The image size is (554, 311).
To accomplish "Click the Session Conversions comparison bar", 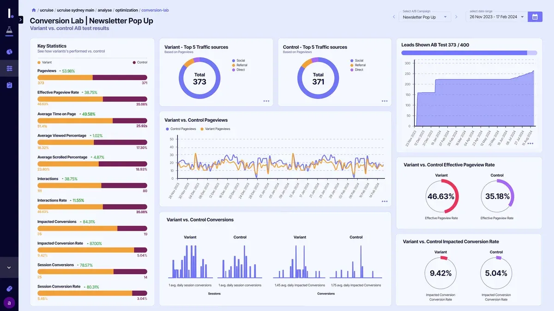I will pos(92,272).
